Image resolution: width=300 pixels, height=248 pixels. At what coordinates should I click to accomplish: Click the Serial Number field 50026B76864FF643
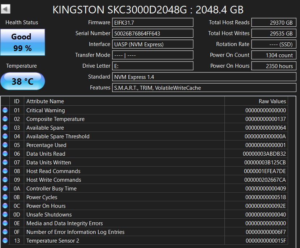pos(153,34)
